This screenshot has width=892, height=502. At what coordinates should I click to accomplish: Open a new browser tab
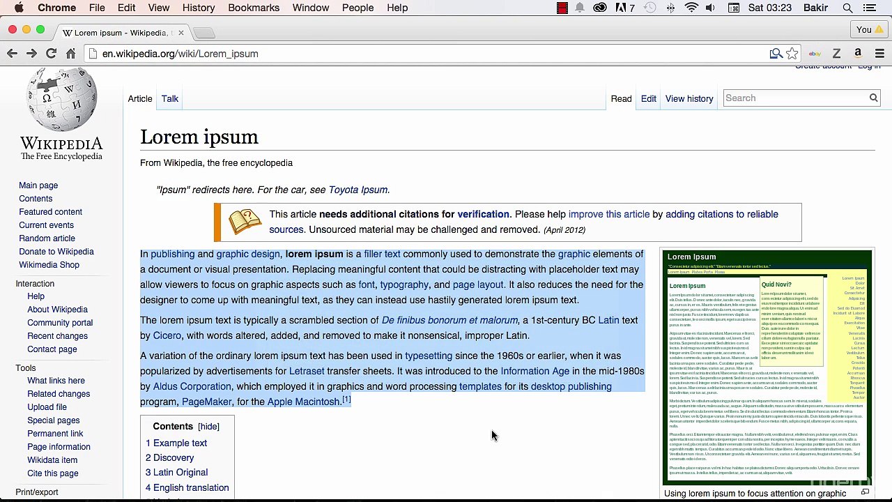coord(203,33)
